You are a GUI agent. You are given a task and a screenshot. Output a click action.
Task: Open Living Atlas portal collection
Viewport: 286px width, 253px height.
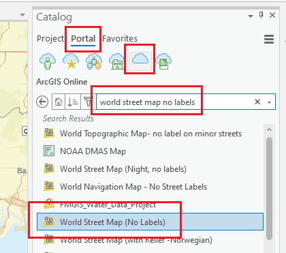pos(163,61)
